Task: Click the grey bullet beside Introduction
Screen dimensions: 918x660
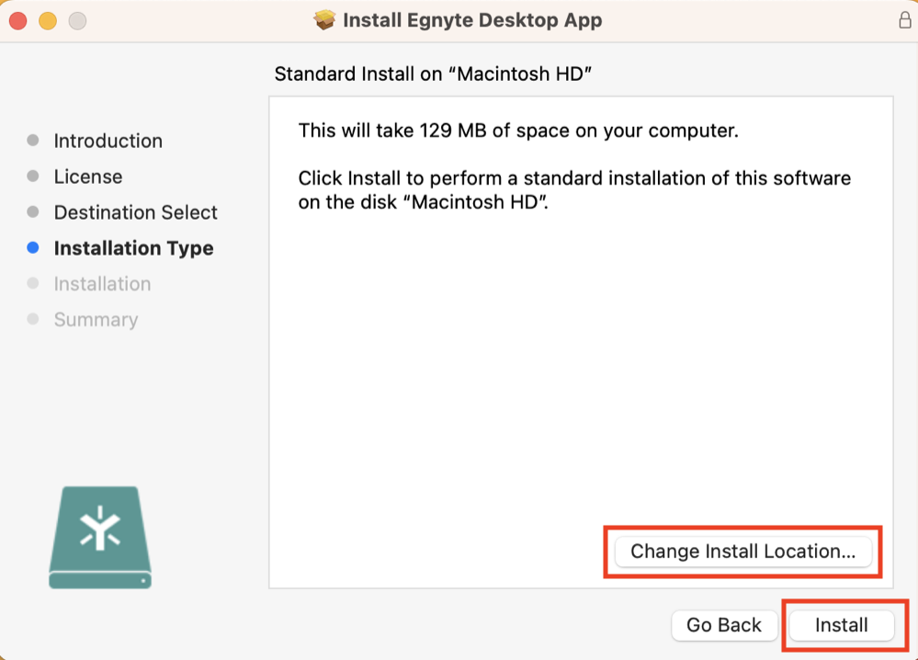Action: (x=33, y=140)
